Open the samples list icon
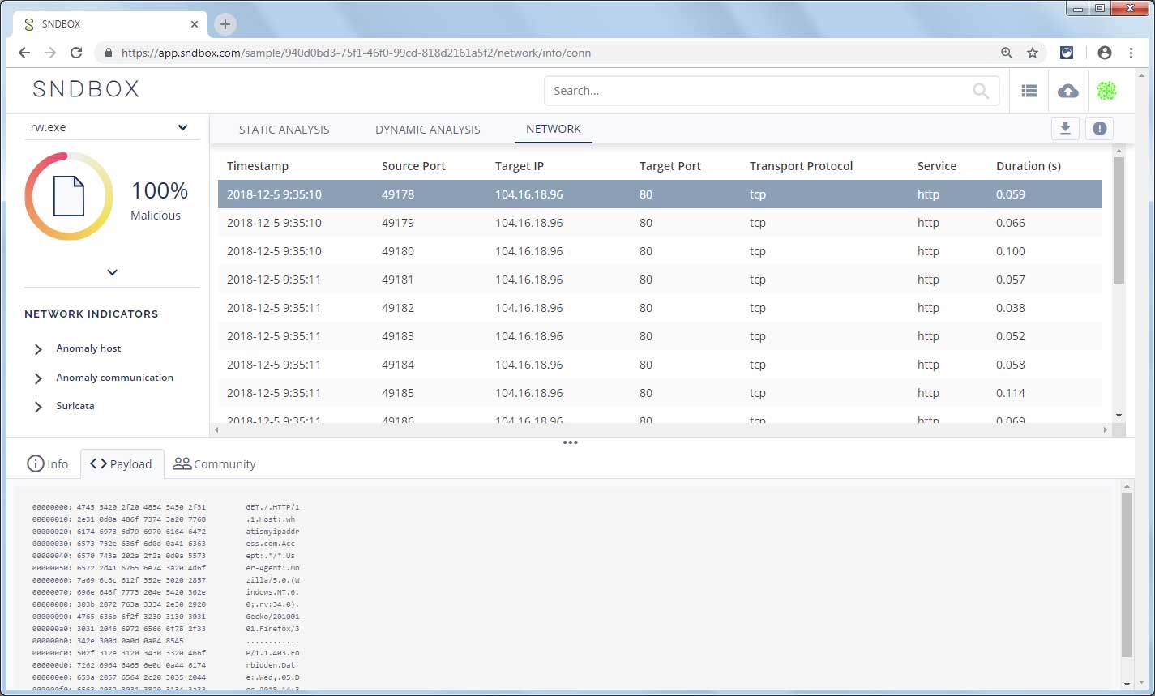Viewport: 1155px width, 696px height. tap(1029, 91)
